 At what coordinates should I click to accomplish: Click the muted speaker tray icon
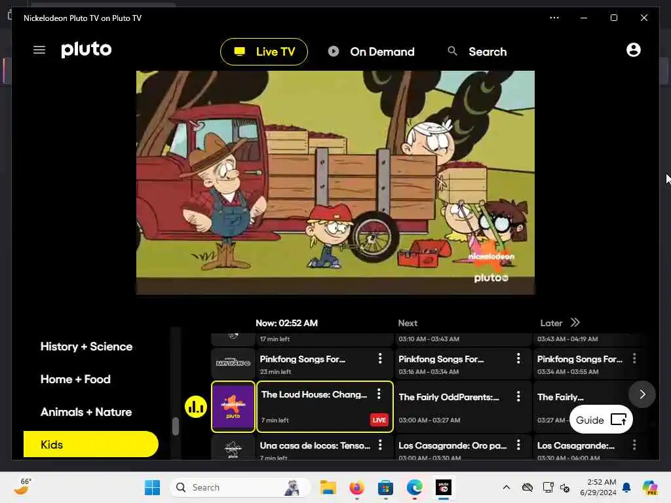[564, 487]
